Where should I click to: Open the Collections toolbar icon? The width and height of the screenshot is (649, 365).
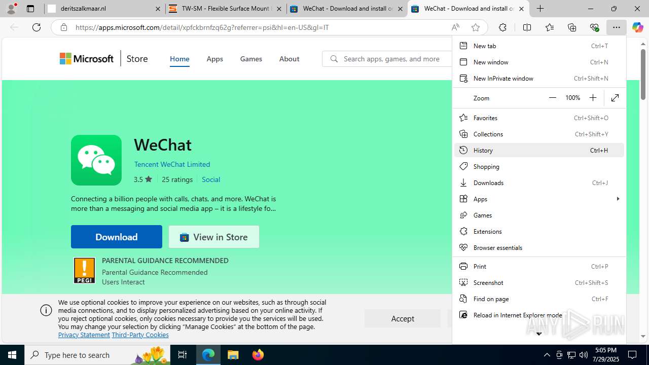[572, 27]
